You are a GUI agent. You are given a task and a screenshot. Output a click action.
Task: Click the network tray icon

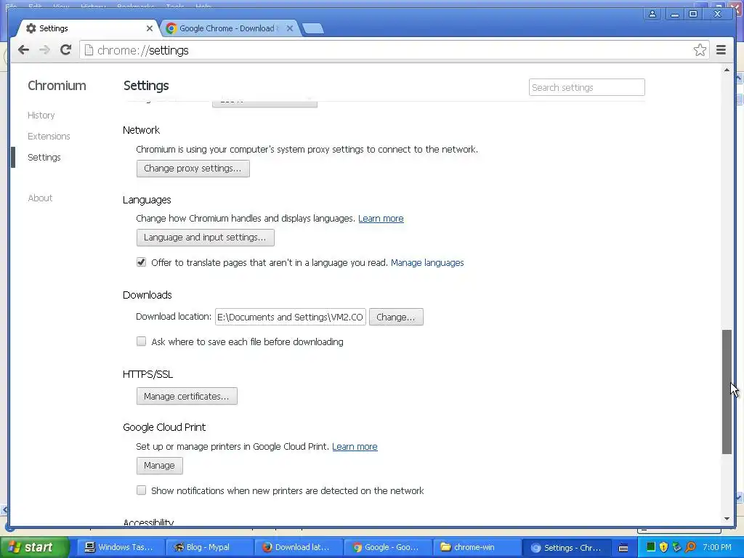(676, 547)
